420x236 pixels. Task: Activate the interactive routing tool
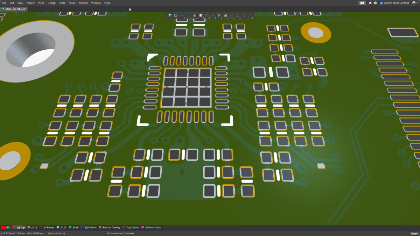coord(207,15)
